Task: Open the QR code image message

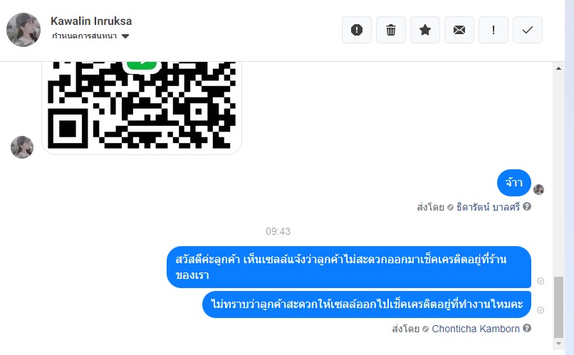Action: 142,108
